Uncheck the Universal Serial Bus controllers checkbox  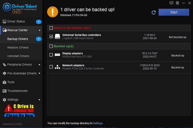(x=51, y=36)
